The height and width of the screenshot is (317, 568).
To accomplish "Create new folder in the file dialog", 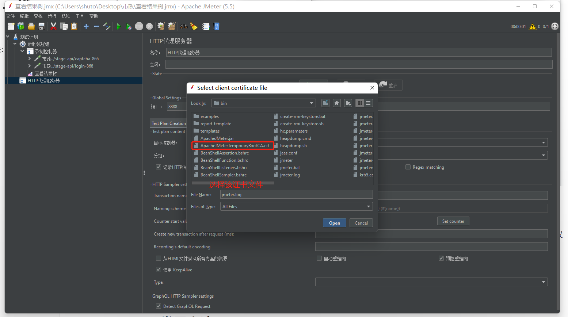I will pyautogui.click(x=348, y=103).
